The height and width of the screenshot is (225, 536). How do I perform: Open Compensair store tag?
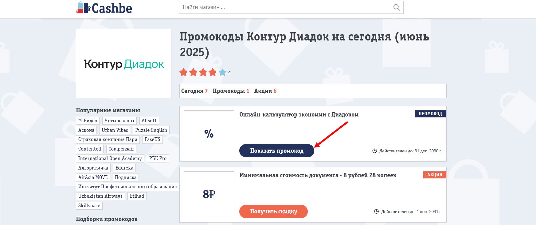121,149
